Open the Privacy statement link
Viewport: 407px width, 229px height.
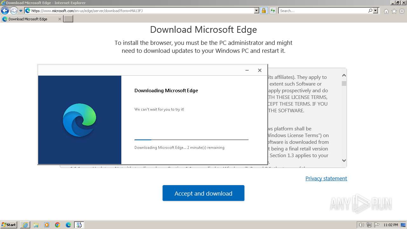pyautogui.click(x=326, y=178)
